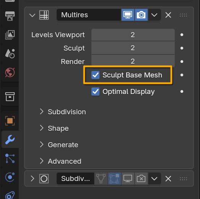Screen dimensions: 200x199
Task: Click the Sculpt levels value field
Action: 133,48
